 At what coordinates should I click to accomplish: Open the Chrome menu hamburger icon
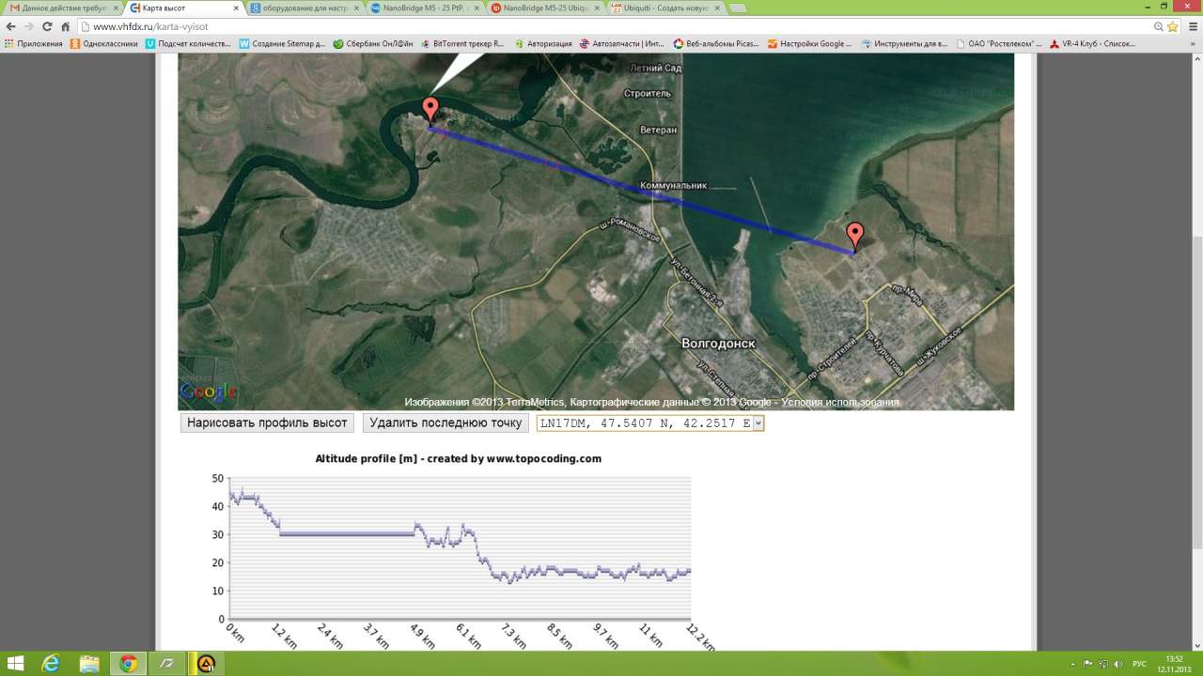tap(1192, 26)
